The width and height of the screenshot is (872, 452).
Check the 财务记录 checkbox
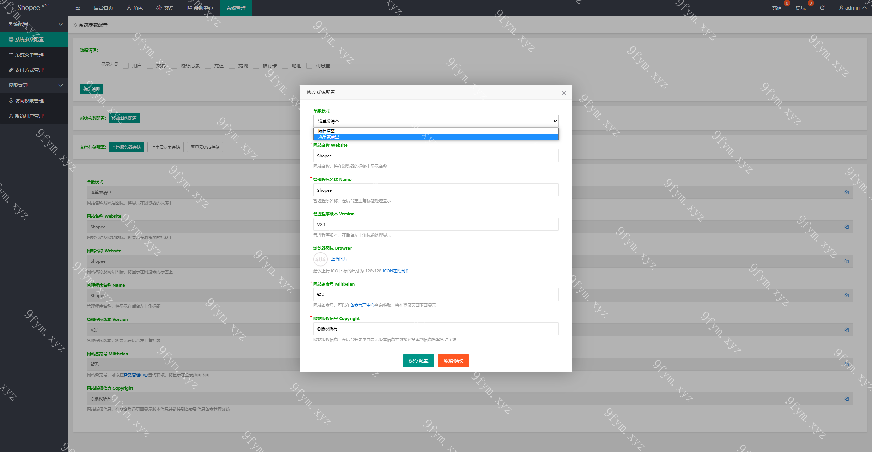click(x=174, y=66)
